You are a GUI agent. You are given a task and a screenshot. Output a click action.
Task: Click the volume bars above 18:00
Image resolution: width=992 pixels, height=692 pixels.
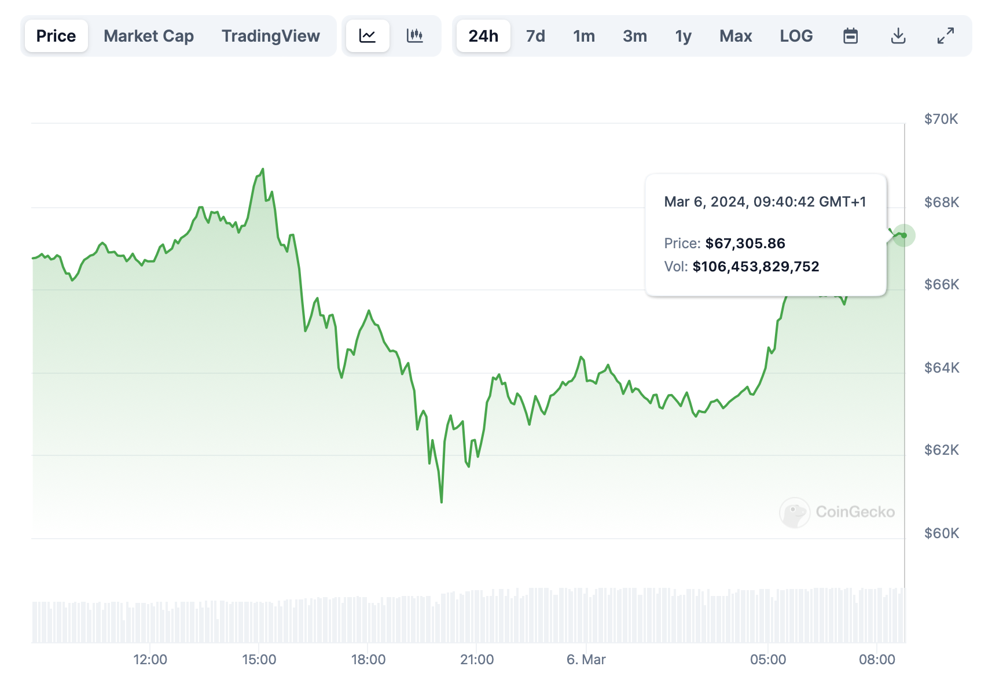(368, 620)
